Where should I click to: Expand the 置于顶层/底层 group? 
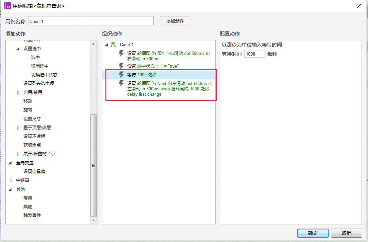coord(18,128)
